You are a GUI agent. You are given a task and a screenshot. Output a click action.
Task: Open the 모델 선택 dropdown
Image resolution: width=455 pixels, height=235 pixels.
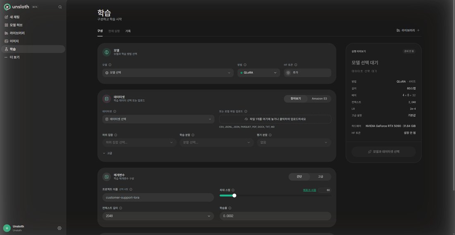tap(168, 73)
